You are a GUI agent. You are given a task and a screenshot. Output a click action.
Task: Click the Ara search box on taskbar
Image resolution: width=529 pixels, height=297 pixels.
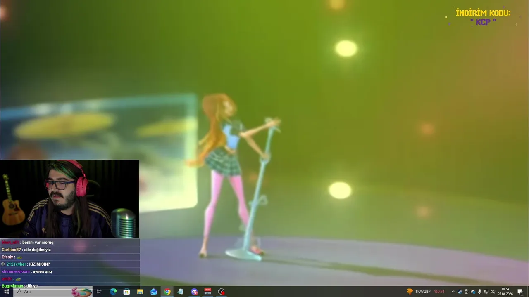[53, 292]
